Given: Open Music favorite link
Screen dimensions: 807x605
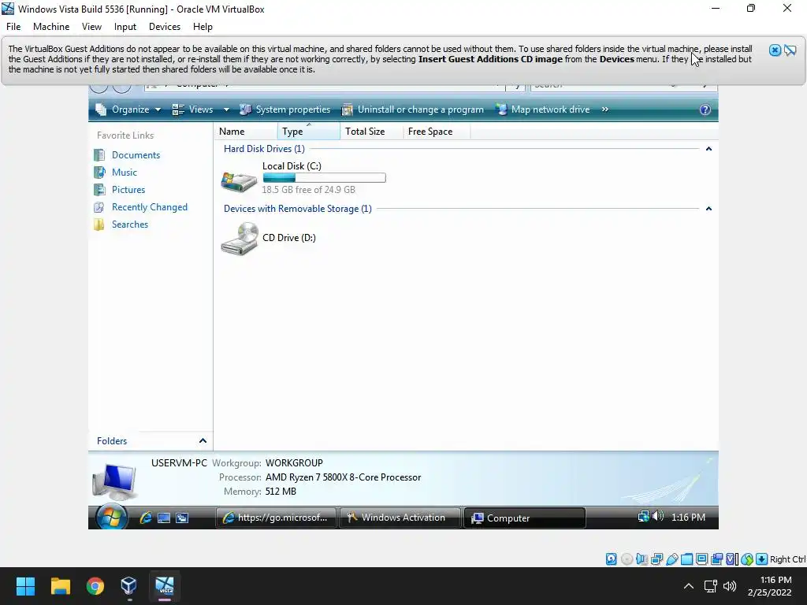Looking at the screenshot, I should 125,173.
